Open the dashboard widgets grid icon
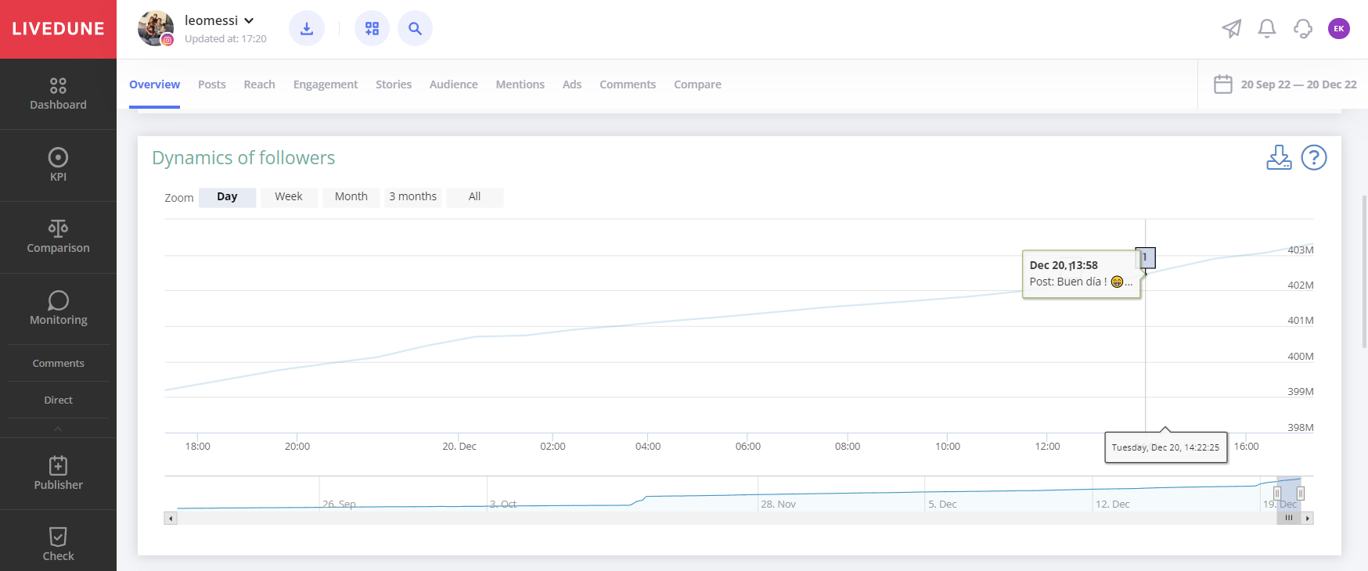 pos(372,29)
